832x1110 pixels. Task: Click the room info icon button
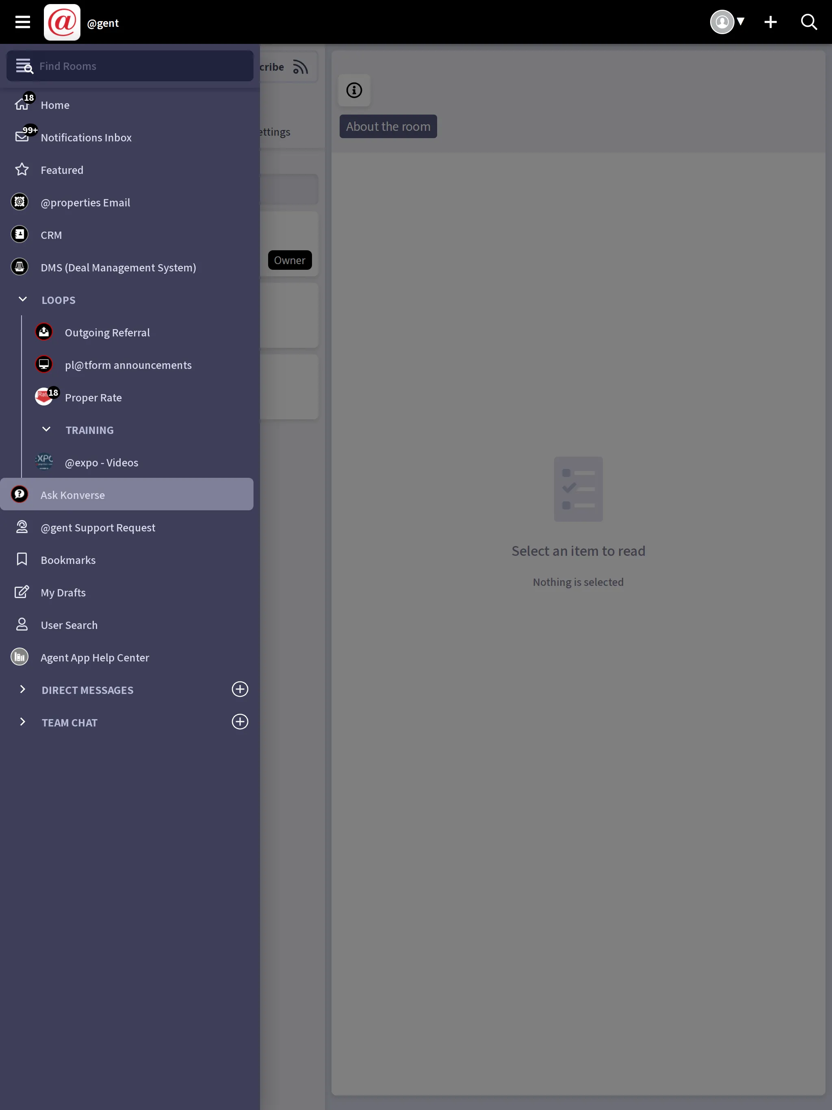click(354, 90)
